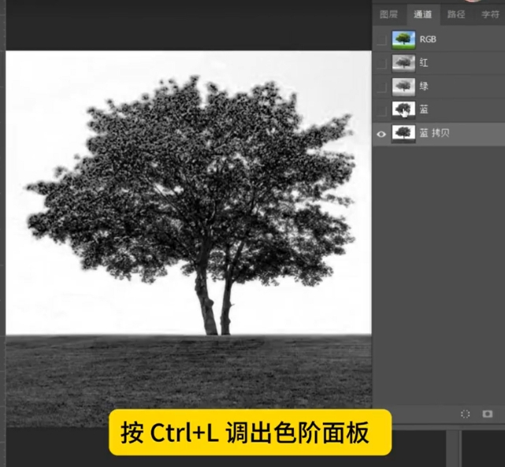Select the RGB channel label

[428, 39]
